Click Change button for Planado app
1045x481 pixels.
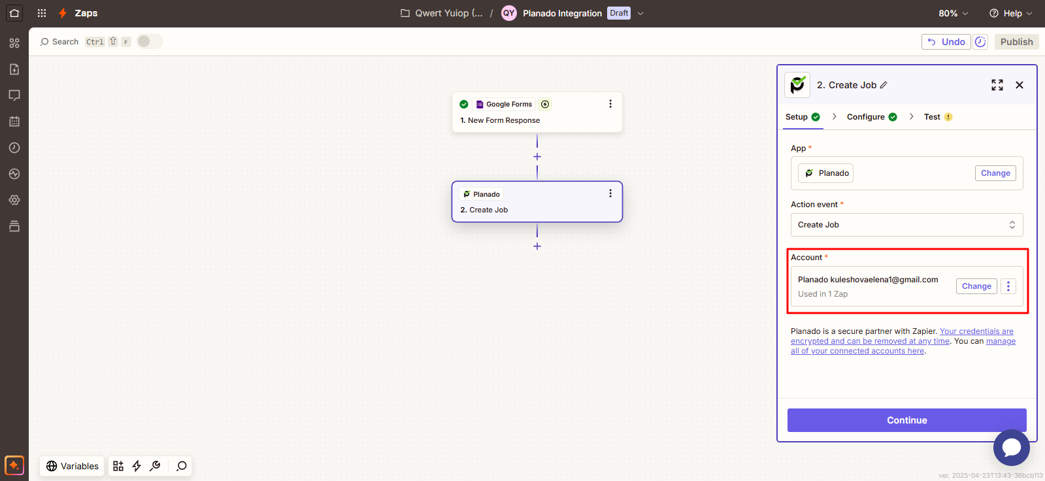point(995,173)
